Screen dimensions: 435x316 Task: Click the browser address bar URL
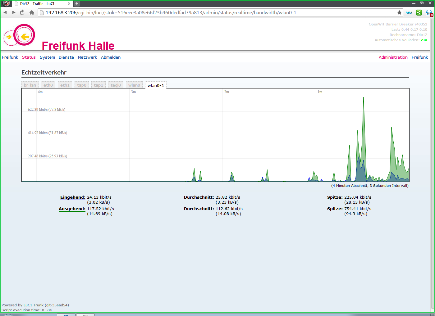point(171,13)
